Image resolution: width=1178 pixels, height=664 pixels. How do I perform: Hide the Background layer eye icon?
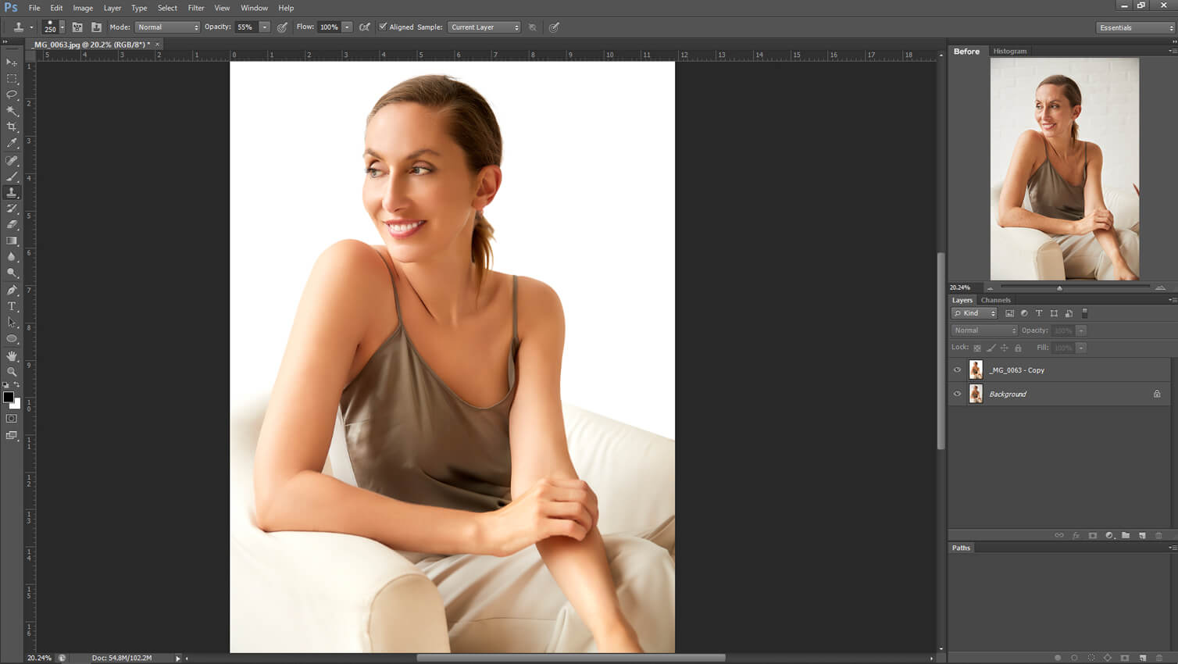(x=957, y=394)
